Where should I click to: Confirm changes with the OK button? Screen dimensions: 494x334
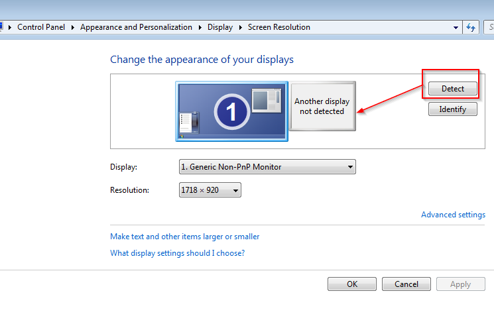coord(351,284)
